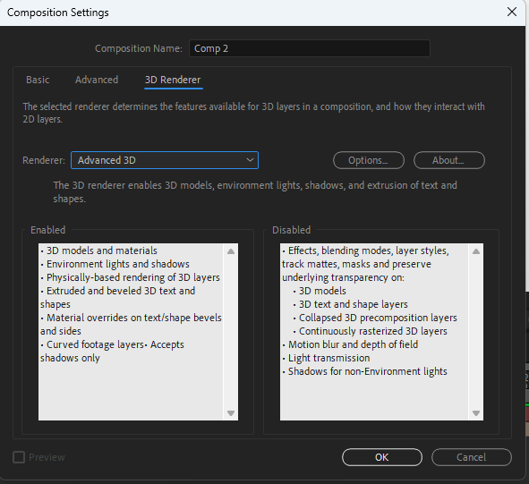Screen dimensions: 529x484
Task: Click the Enabled list scroll up arrow
Action: [x=231, y=251]
